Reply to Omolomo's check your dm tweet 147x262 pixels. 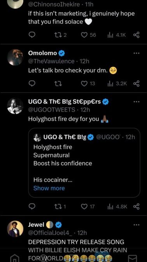pyautogui.click(x=32, y=84)
